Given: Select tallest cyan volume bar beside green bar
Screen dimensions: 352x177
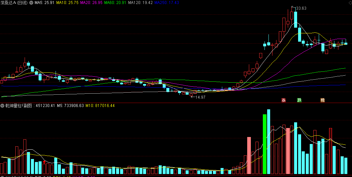Looking at the screenshot, I should 269,142.
